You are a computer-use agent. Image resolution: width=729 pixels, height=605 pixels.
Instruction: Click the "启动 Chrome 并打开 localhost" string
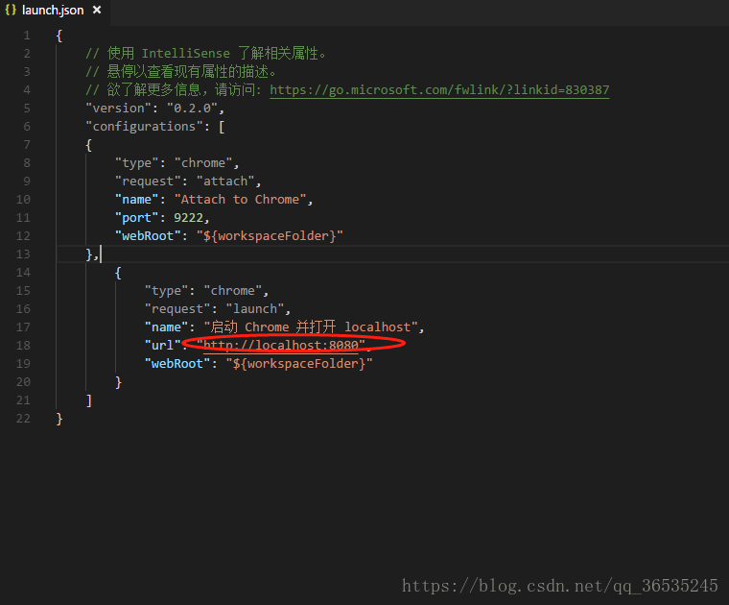point(311,327)
